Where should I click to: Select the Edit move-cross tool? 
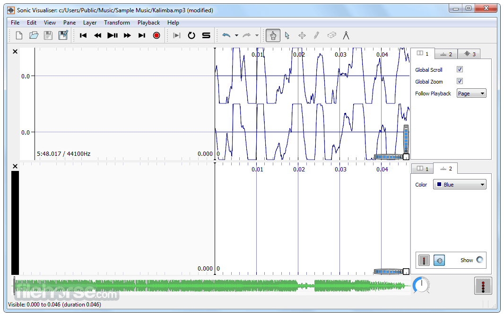[302, 35]
